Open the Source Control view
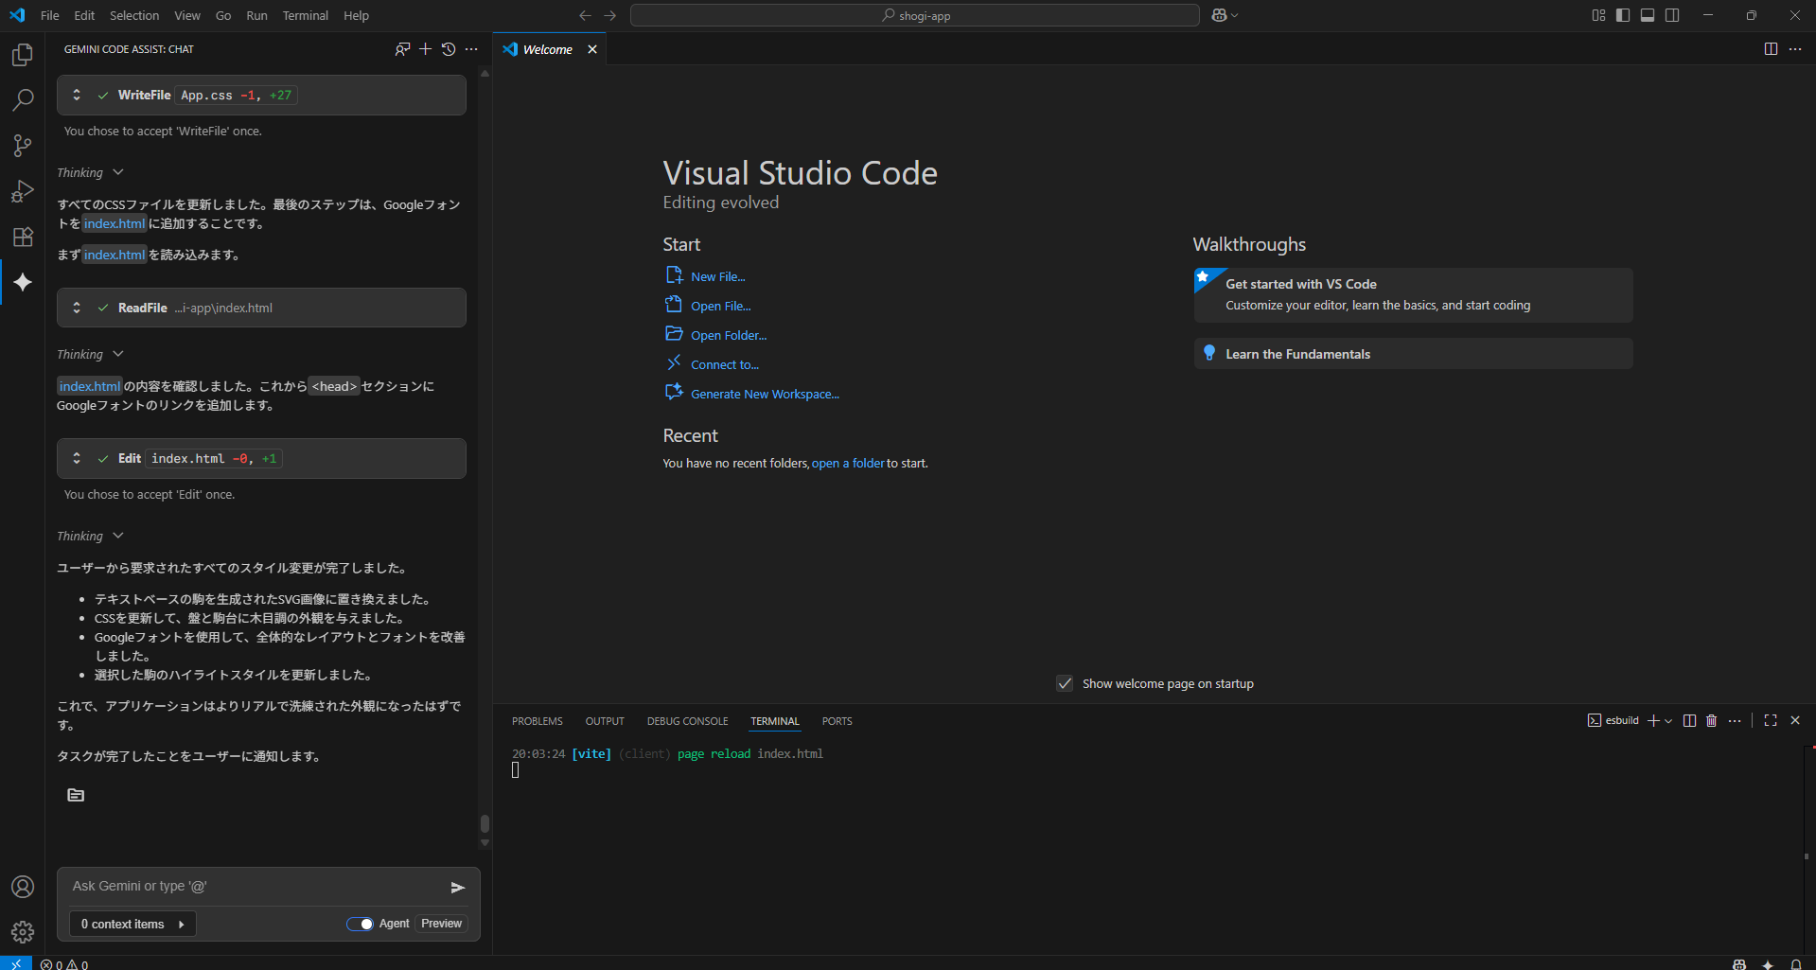 click(x=23, y=146)
